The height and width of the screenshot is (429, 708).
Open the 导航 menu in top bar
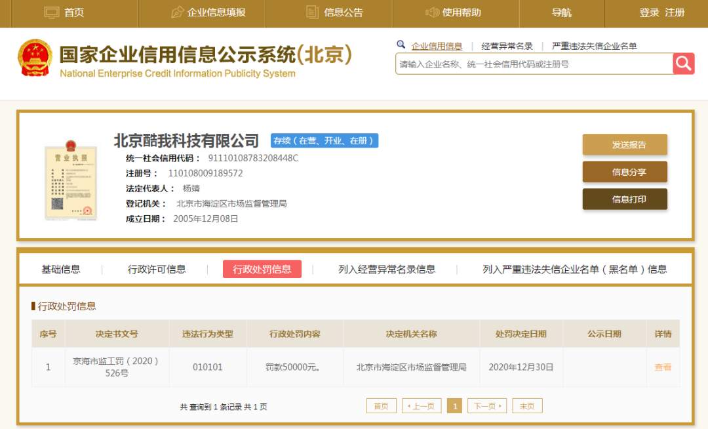[x=561, y=12]
